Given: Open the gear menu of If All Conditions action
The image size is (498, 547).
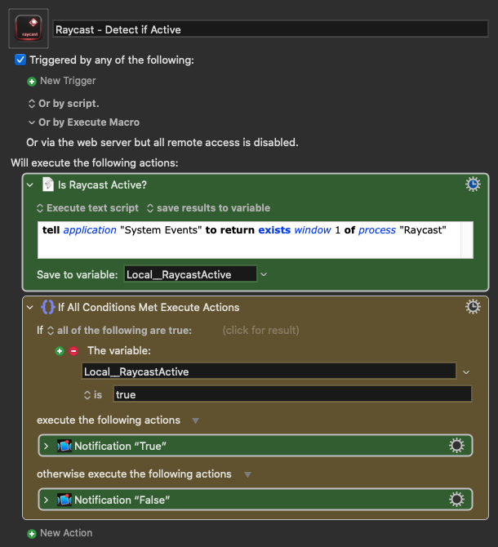Looking at the screenshot, I should pos(473,307).
